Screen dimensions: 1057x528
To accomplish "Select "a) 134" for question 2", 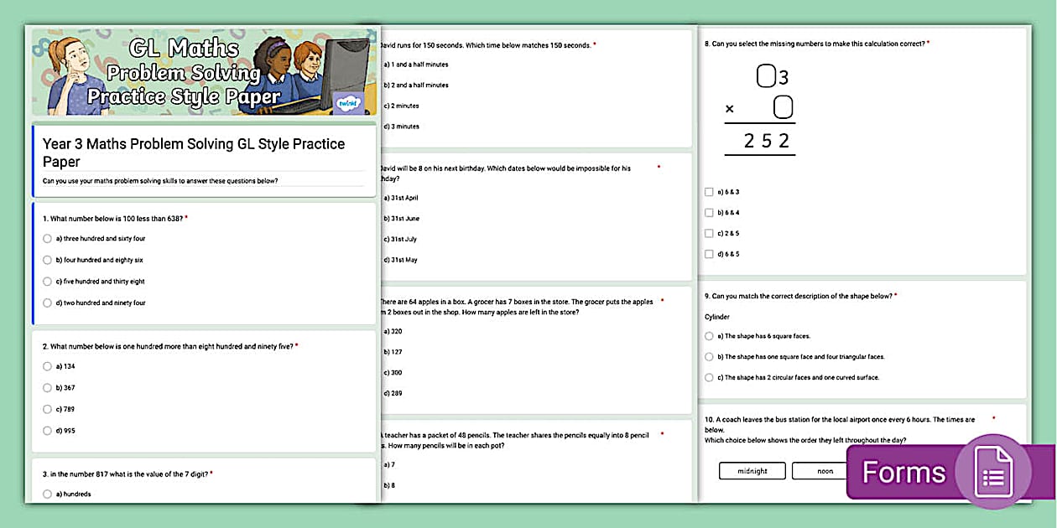I will click(47, 366).
